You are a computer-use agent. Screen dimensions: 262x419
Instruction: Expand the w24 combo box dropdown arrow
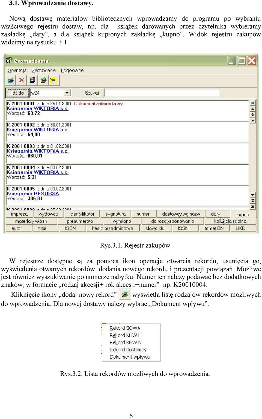(x=67, y=93)
